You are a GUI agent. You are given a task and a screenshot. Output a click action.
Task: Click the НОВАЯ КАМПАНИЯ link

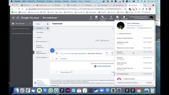click(x=102, y=66)
